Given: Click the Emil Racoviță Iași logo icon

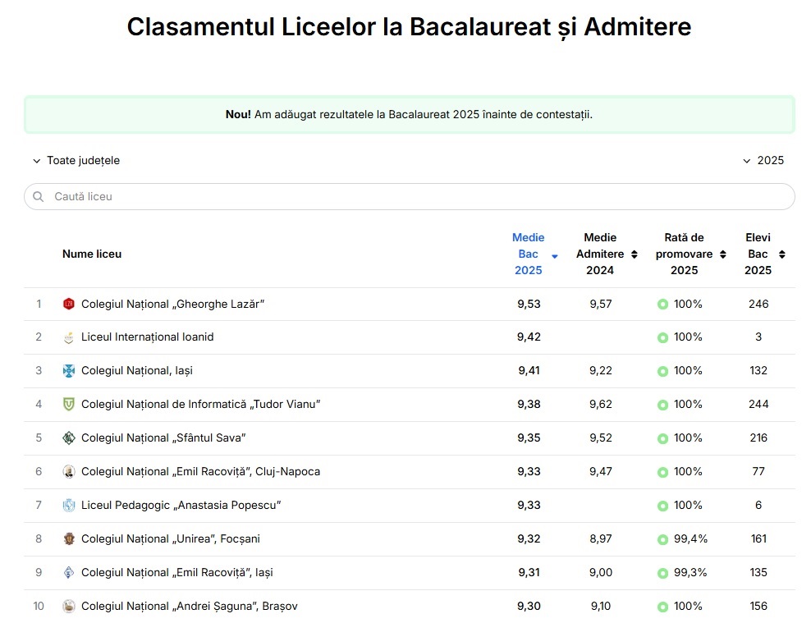Looking at the screenshot, I should 69,573.
